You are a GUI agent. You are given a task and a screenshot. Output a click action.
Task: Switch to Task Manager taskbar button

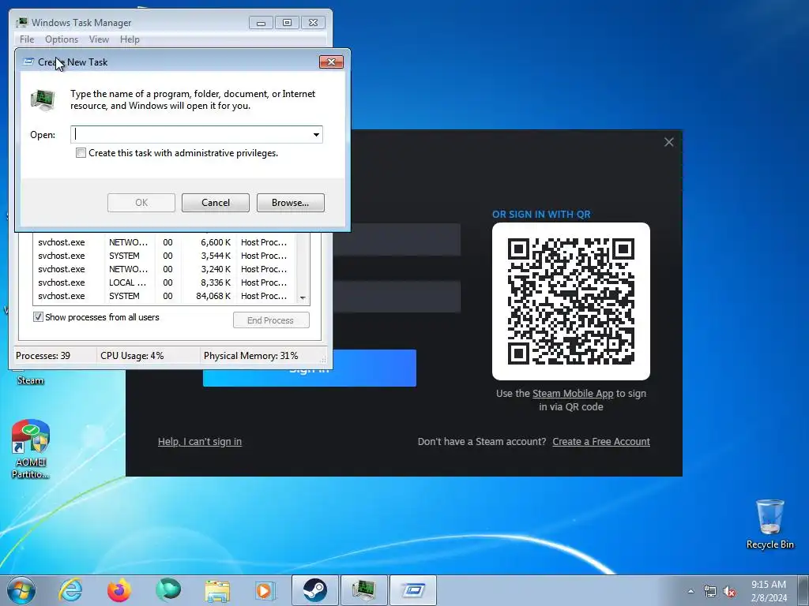click(x=363, y=590)
